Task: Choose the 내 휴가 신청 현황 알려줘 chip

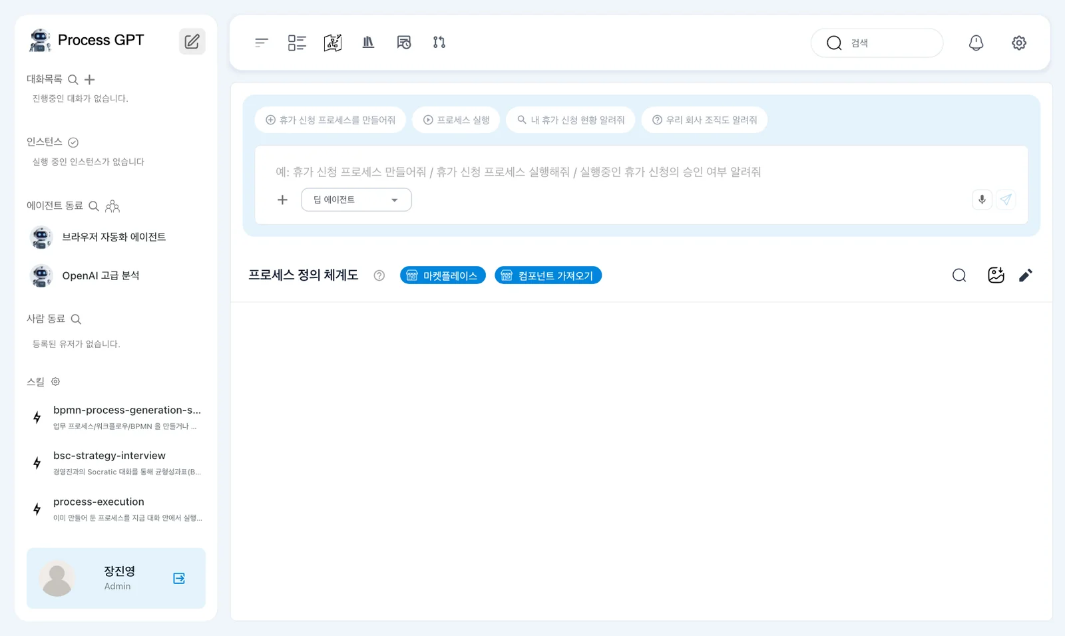Action: tap(570, 120)
